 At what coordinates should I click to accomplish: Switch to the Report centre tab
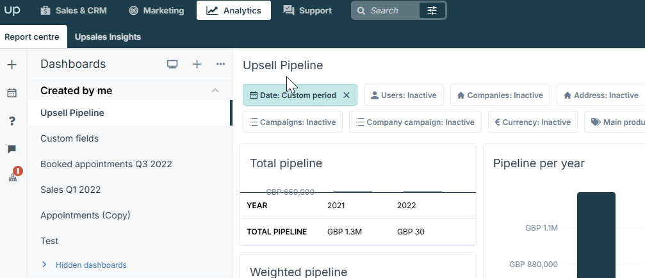(32, 37)
